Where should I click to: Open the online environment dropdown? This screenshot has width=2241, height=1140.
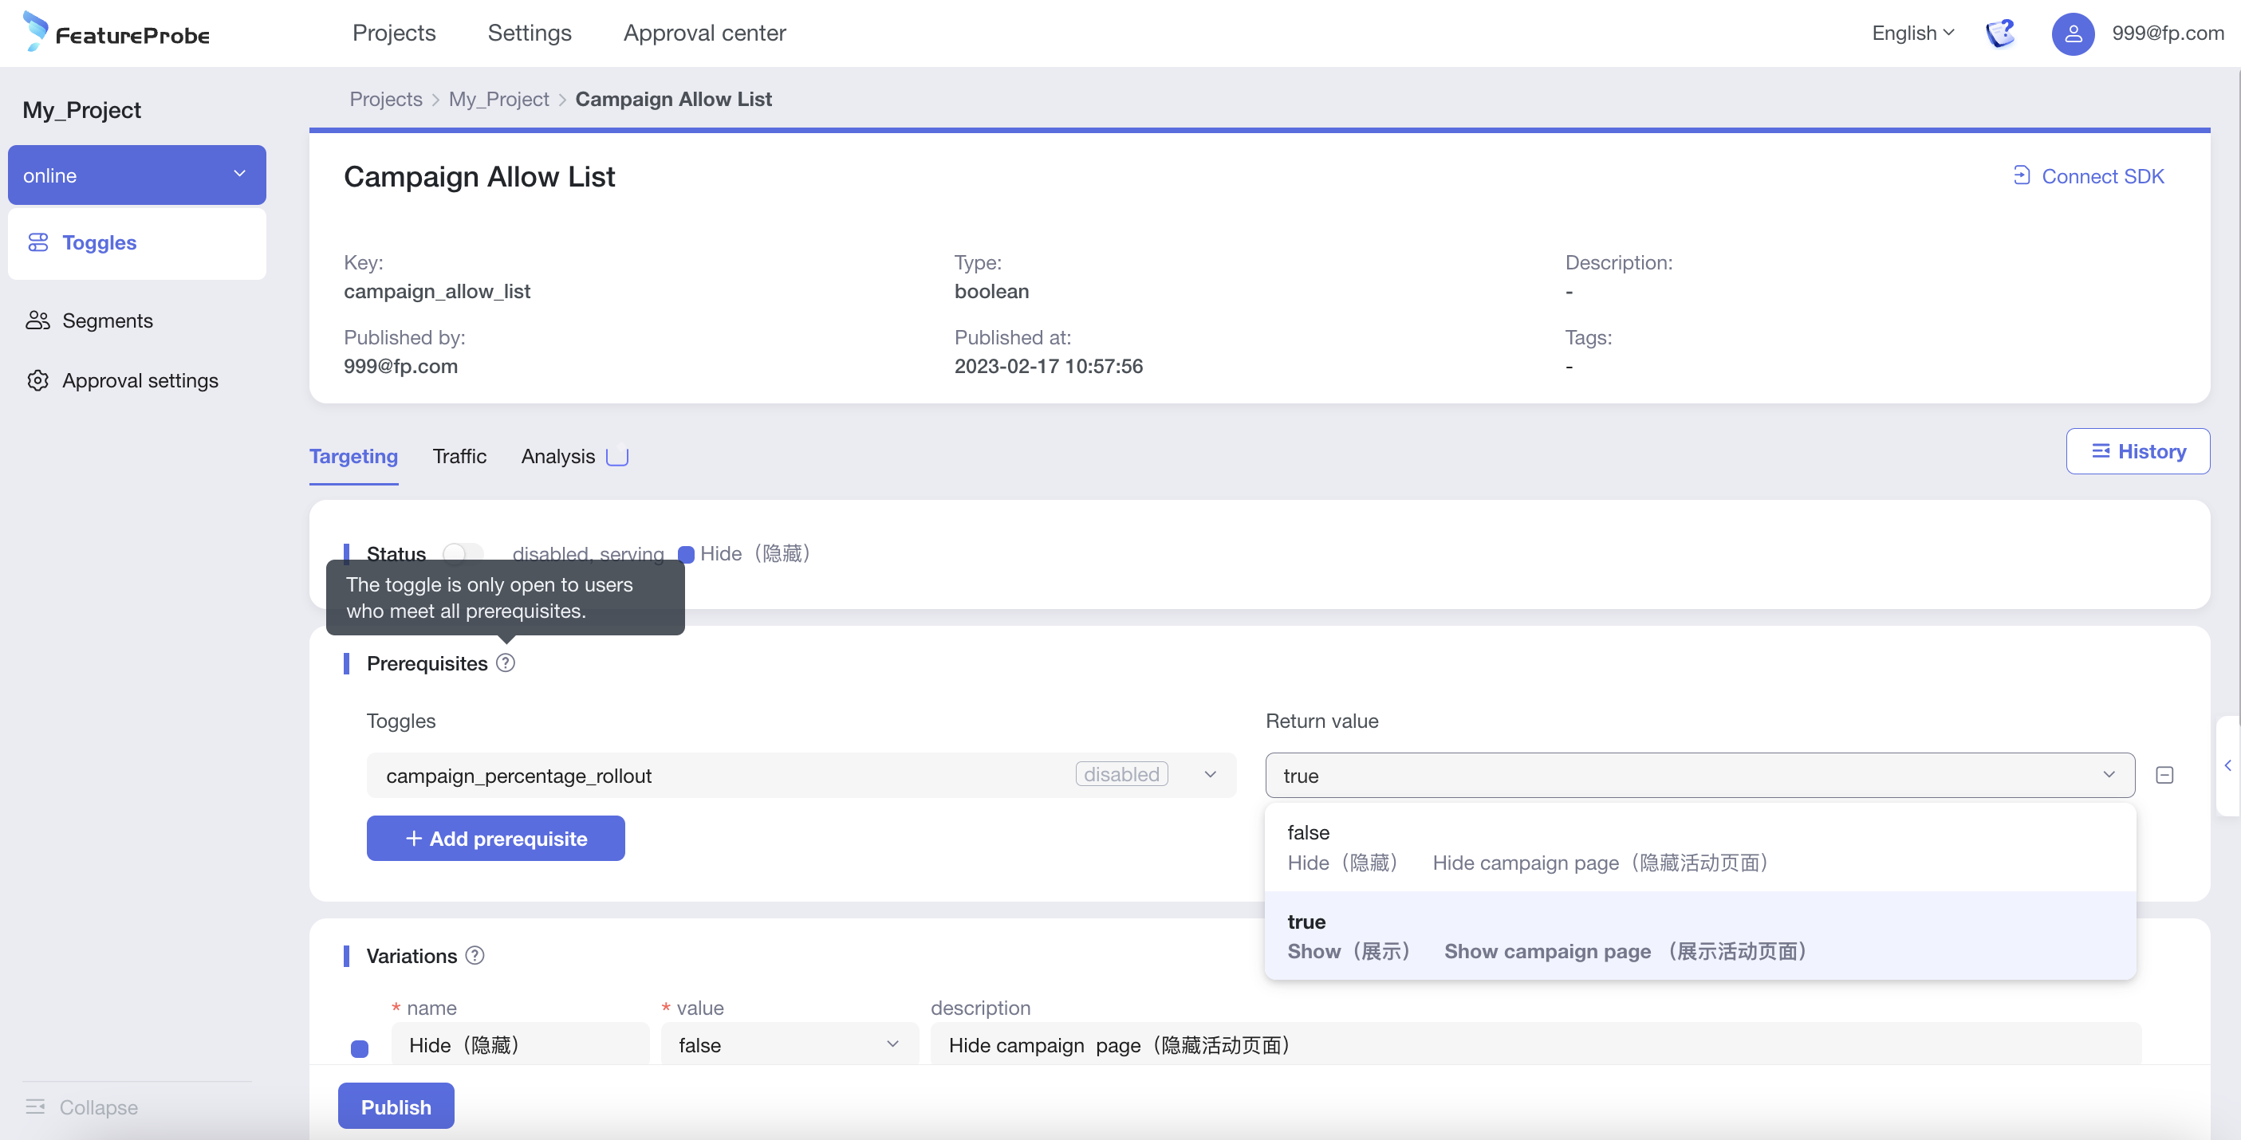click(x=136, y=175)
